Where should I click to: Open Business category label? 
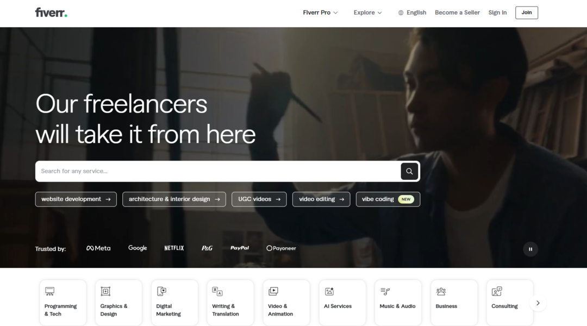446,306
